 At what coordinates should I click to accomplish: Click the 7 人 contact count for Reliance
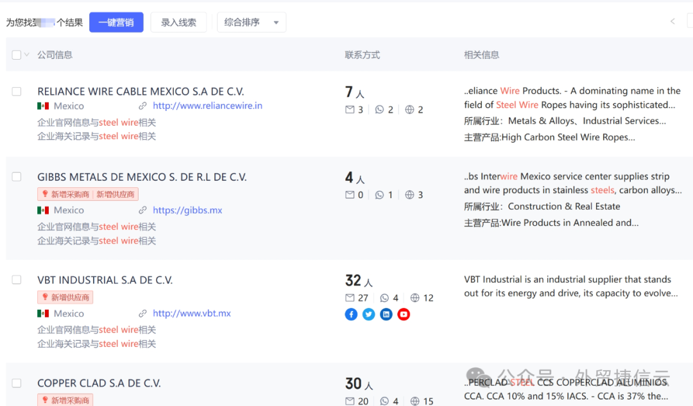point(354,92)
